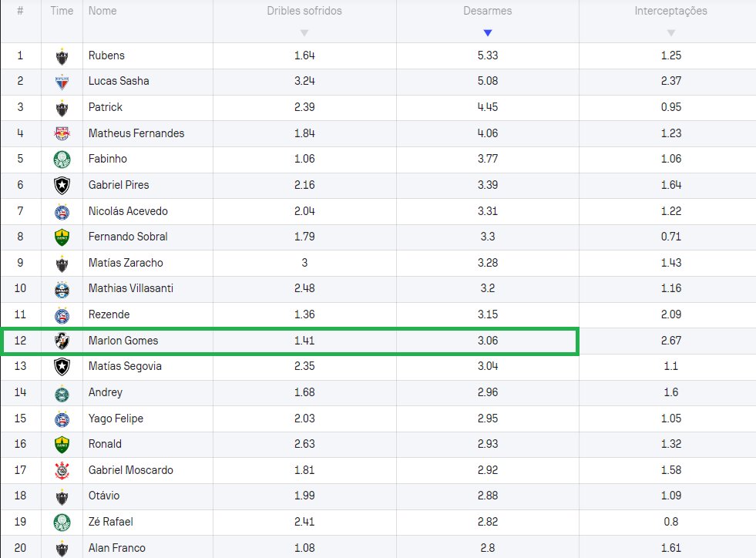The width and height of the screenshot is (756, 558).
Task: Open player Marlon Gomes' name link
Action: tap(123, 341)
